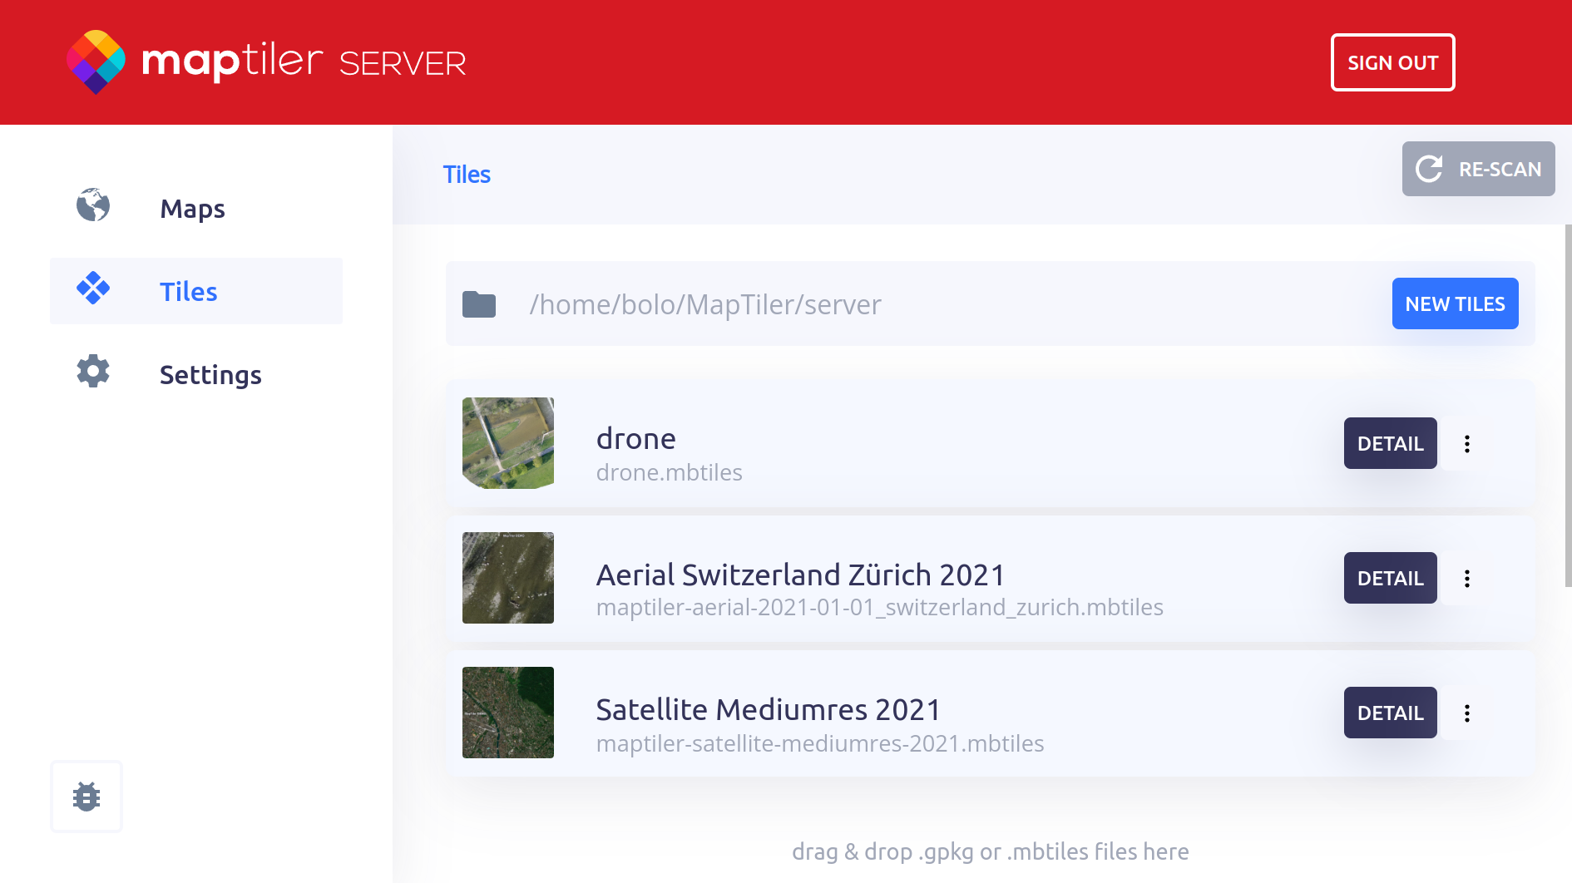Open DETAIL for drone tileset

coord(1390,444)
